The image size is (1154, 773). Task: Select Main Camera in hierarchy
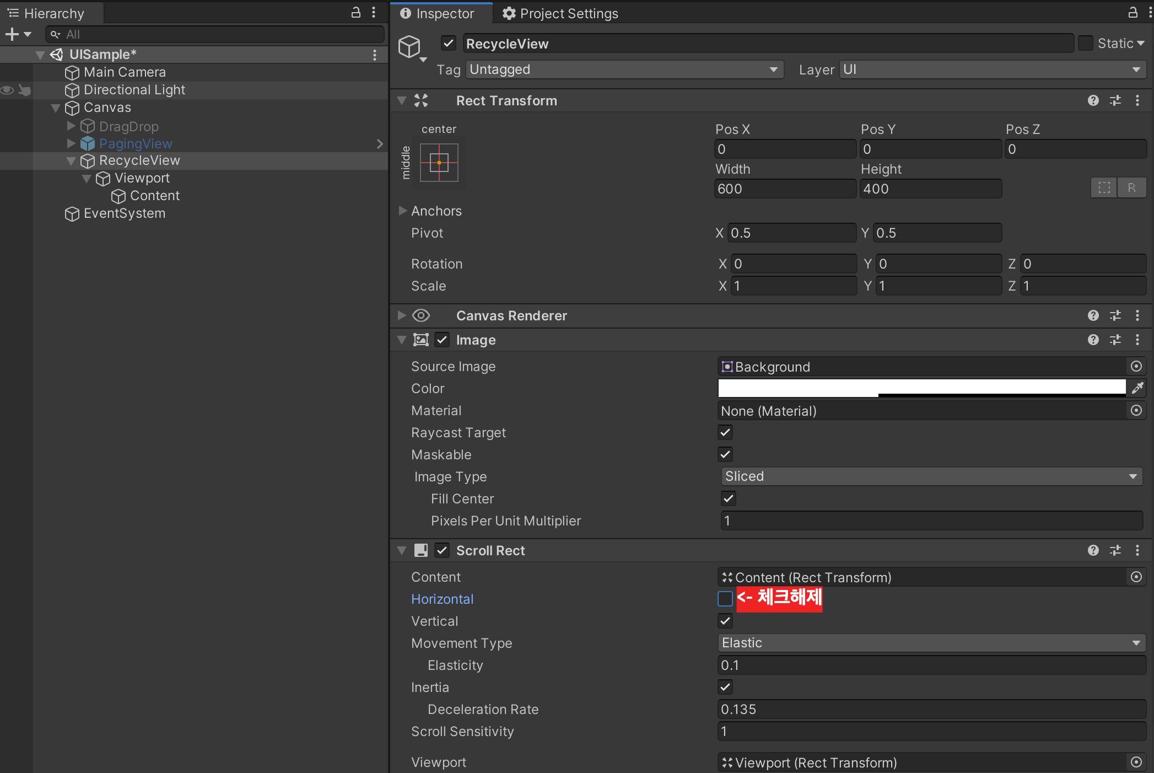[x=125, y=72]
